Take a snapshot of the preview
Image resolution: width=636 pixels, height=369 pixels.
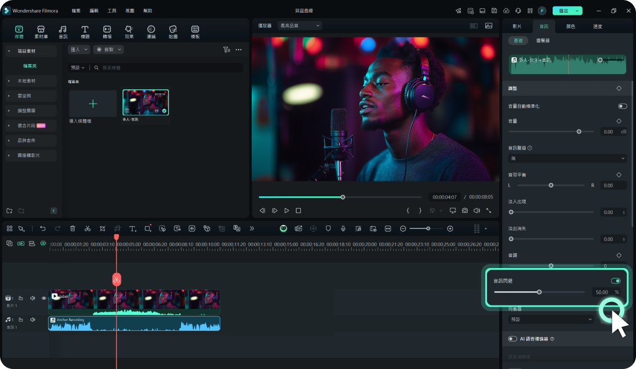(465, 211)
